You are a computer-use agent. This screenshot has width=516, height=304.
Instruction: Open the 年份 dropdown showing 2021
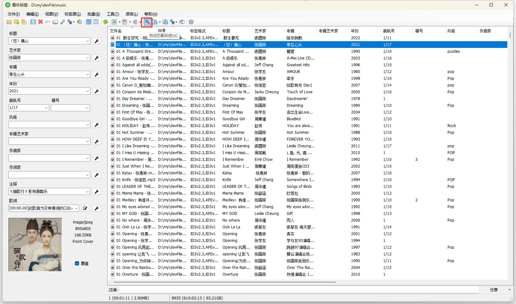coord(87,91)
